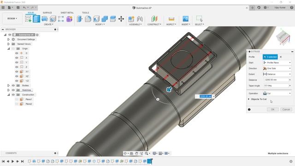
Task: Jump to timeline start
Action: [3, 161]
